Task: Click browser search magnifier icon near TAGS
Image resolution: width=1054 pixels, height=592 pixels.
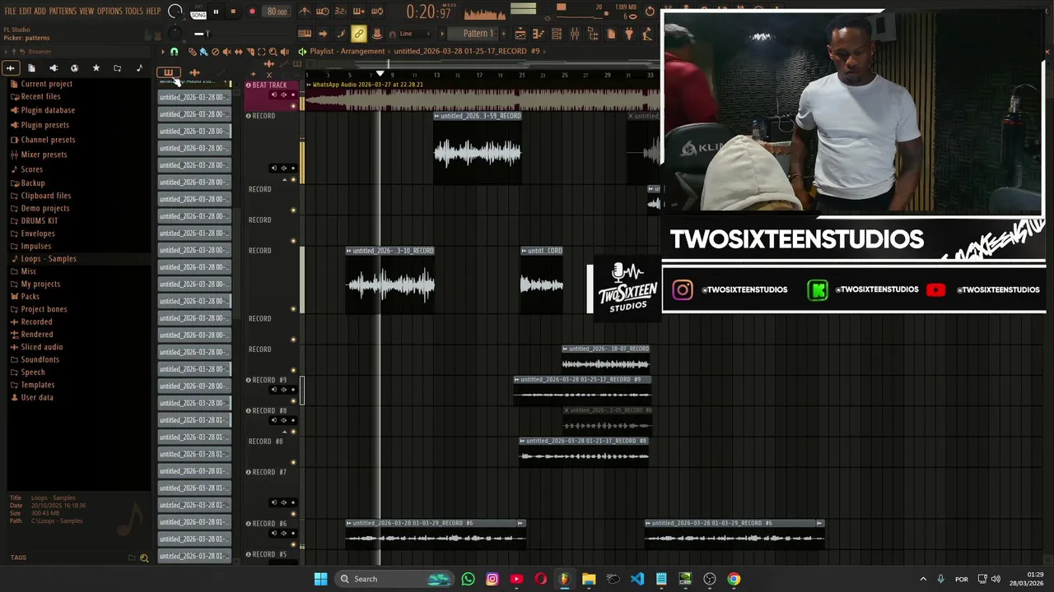Action: [x=144, y=558]
